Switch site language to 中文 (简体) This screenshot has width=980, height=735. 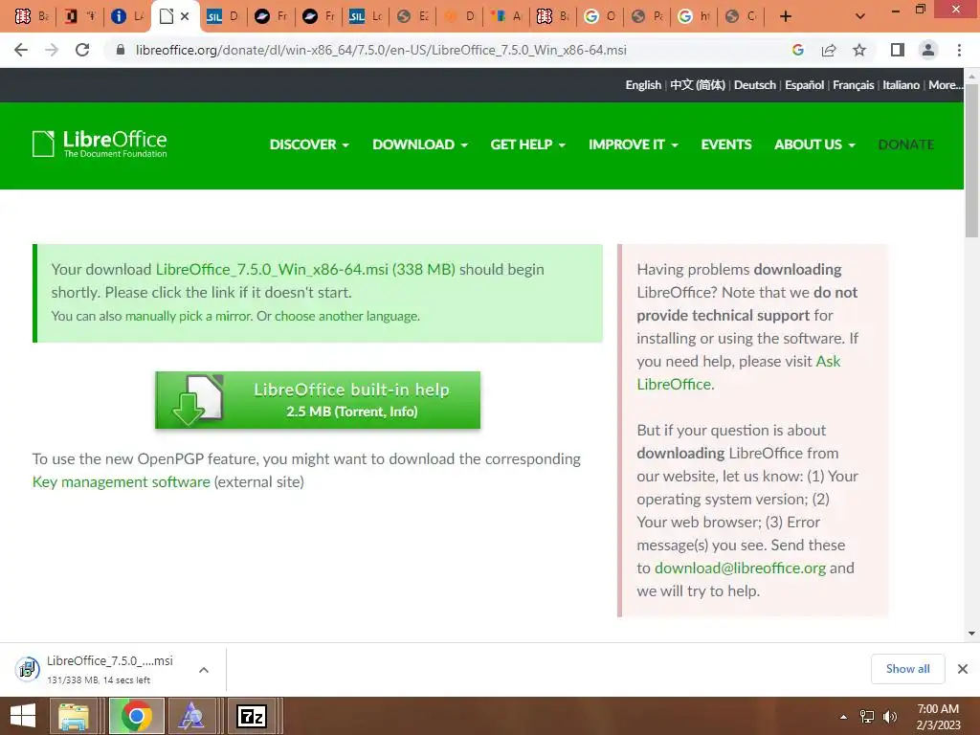[698, 85]
